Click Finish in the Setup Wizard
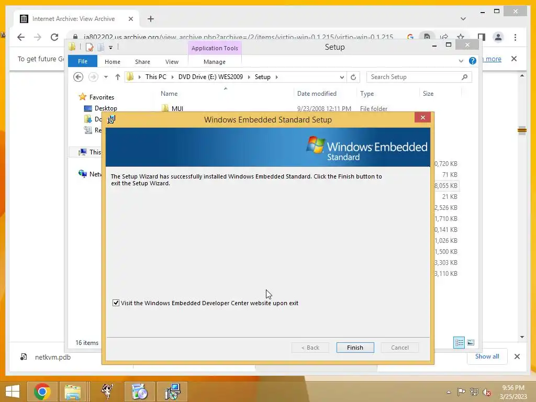The width and height of the screenshot is (536, 402). [355, 348]
